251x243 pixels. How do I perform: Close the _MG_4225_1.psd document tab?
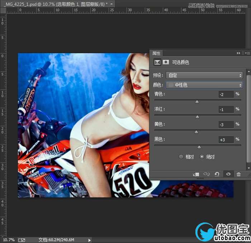click(x=112, y=4)
